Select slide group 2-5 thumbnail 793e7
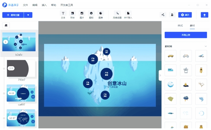This screenshot has height=130, width=211. 21,68
